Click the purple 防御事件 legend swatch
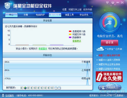 coord(70,37)
